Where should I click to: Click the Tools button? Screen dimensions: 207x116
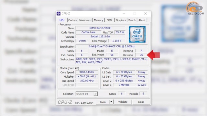(103, 102)
